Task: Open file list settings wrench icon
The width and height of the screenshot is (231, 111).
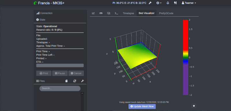Action: pyautogui.click(x=83, y=81)
